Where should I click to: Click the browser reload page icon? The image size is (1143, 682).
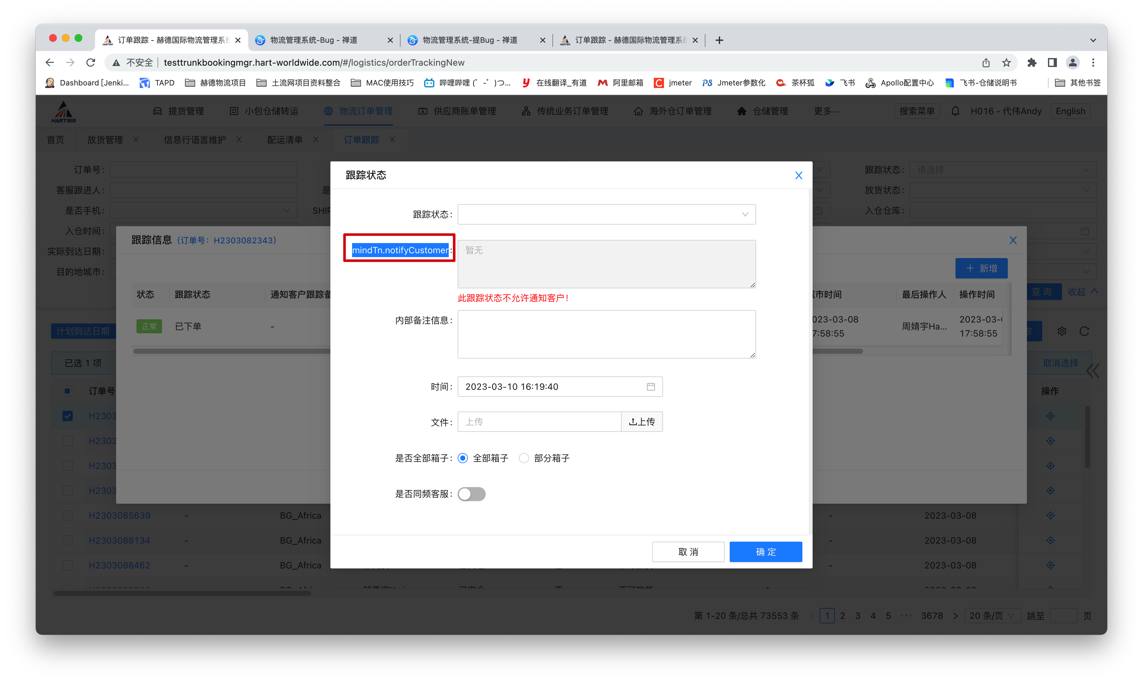pyautogui.click(x=91, y=63)
